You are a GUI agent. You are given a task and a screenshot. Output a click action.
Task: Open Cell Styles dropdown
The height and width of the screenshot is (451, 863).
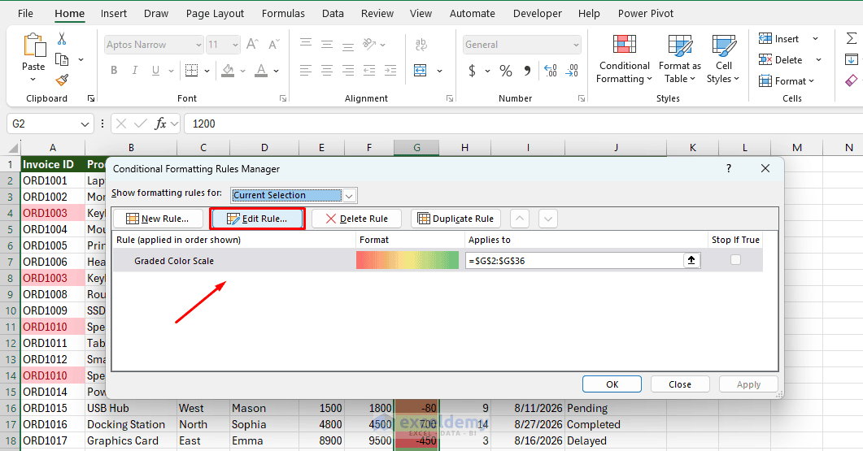(x=723, y=59)
